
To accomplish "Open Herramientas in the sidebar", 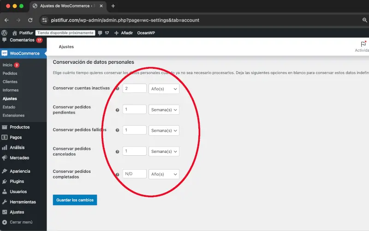I will [24, 202].
